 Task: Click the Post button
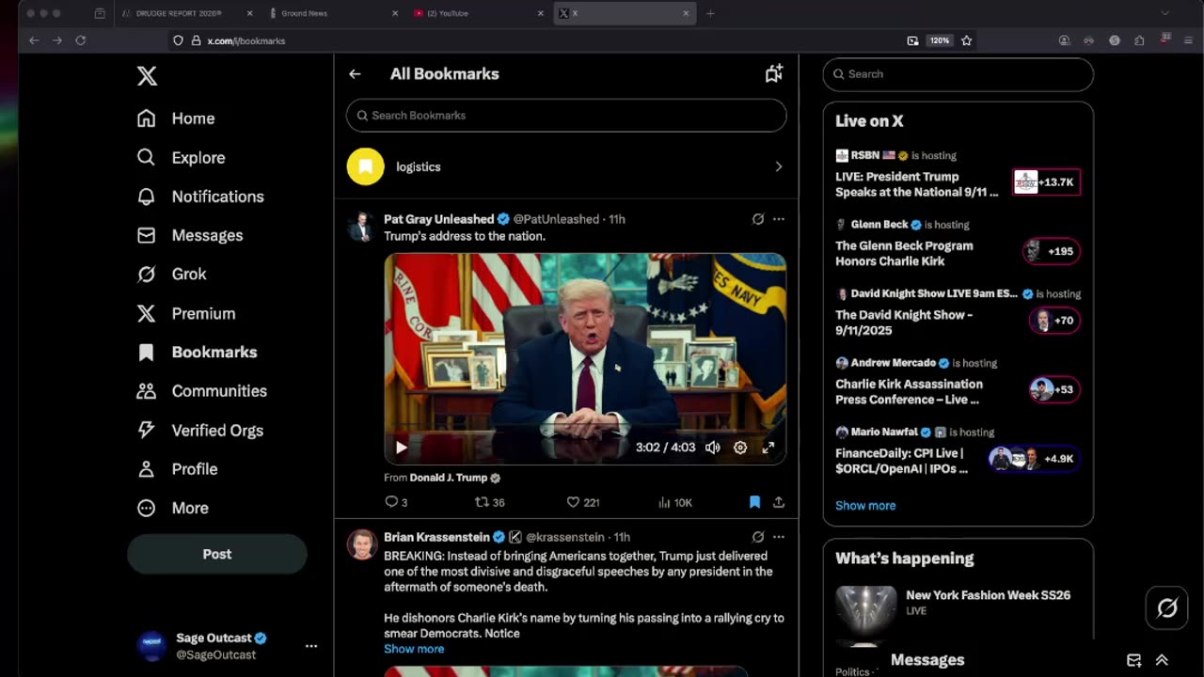(x=217, y=554)
